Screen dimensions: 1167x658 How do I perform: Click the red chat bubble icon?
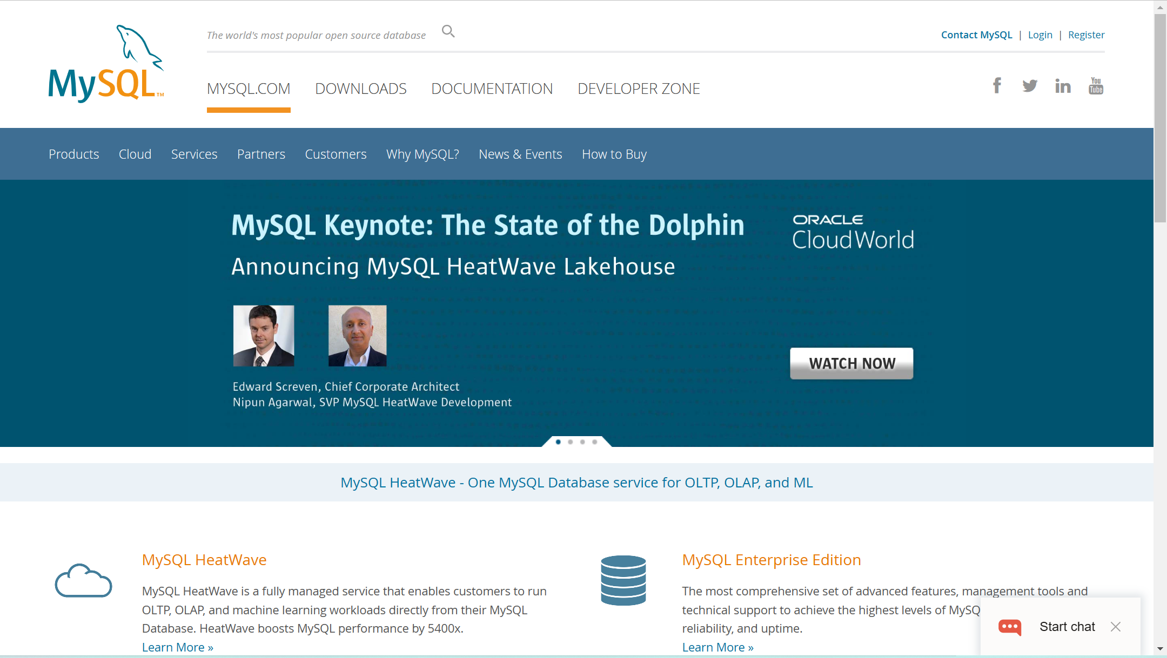click(x=1010, y=627)
